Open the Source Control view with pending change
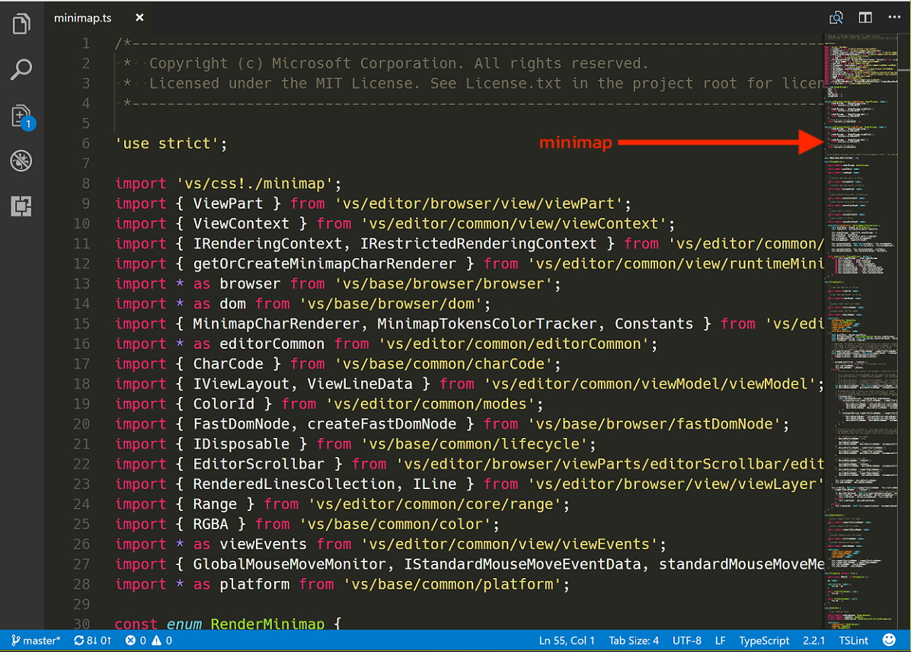Screen dimensions: 911x652 pos(21,115)
